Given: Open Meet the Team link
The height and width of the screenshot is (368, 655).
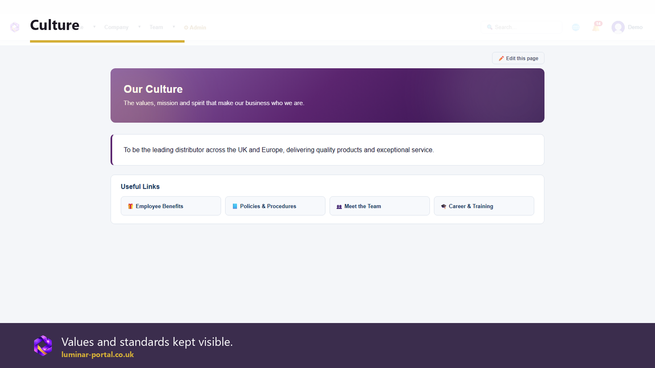Looking at the screenshot, I should pyautogui.click(x=380, y=206).
